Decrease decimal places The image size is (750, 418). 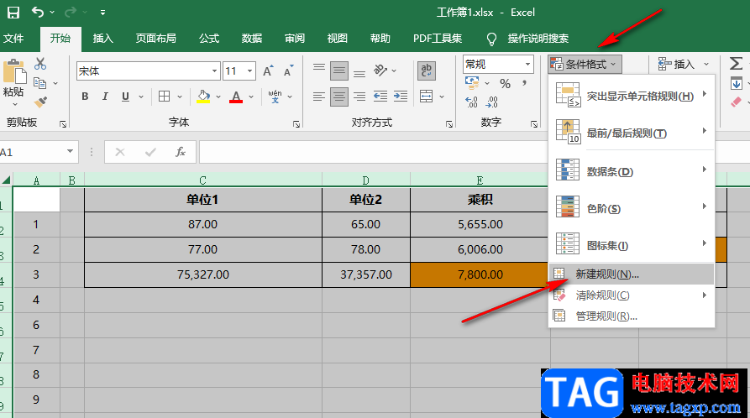pyautogui.click(x=491, y=102)
